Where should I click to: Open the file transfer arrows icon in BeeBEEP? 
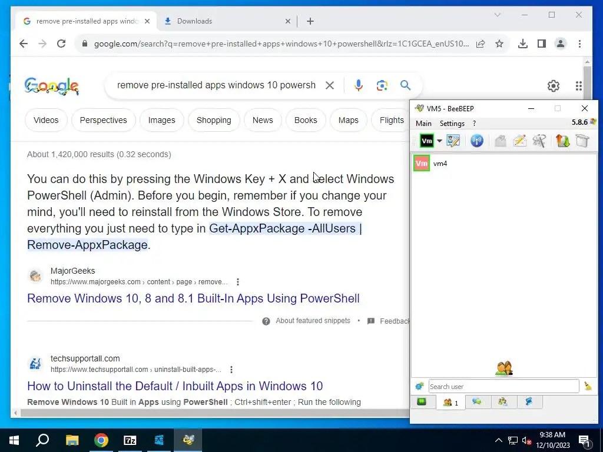click(562, 141)
